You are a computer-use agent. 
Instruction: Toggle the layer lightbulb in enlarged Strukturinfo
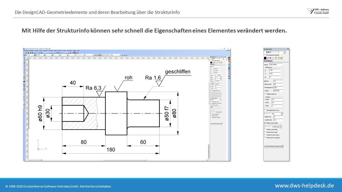[267, 52]
